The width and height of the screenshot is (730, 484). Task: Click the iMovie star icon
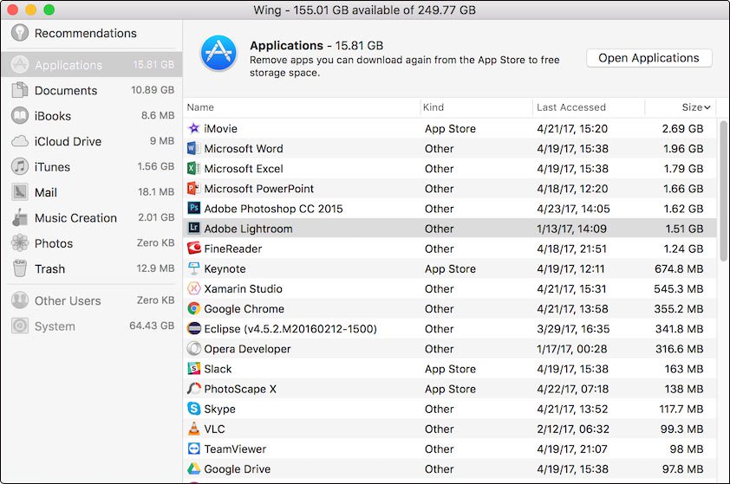(193, 128)
